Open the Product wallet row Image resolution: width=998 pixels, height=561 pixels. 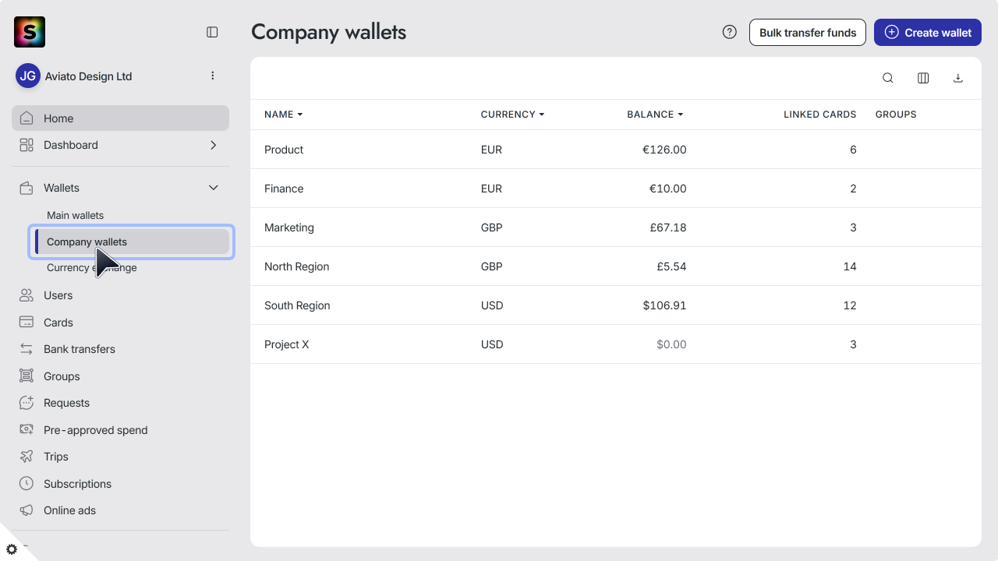point(616,150)
